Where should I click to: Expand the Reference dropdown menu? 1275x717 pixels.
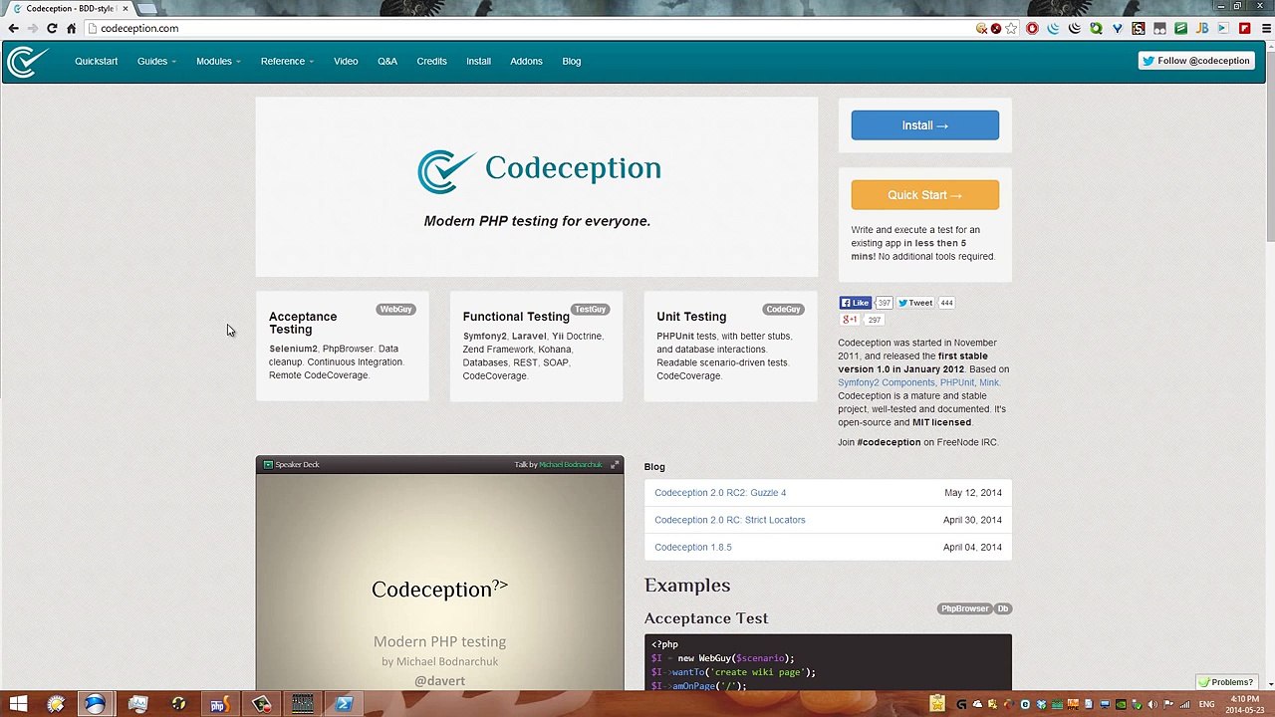point(287,62)
